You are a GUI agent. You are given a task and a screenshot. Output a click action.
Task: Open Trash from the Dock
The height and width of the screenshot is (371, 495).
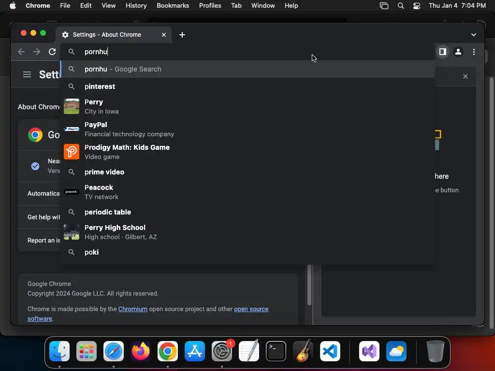[x=436, y=351]
